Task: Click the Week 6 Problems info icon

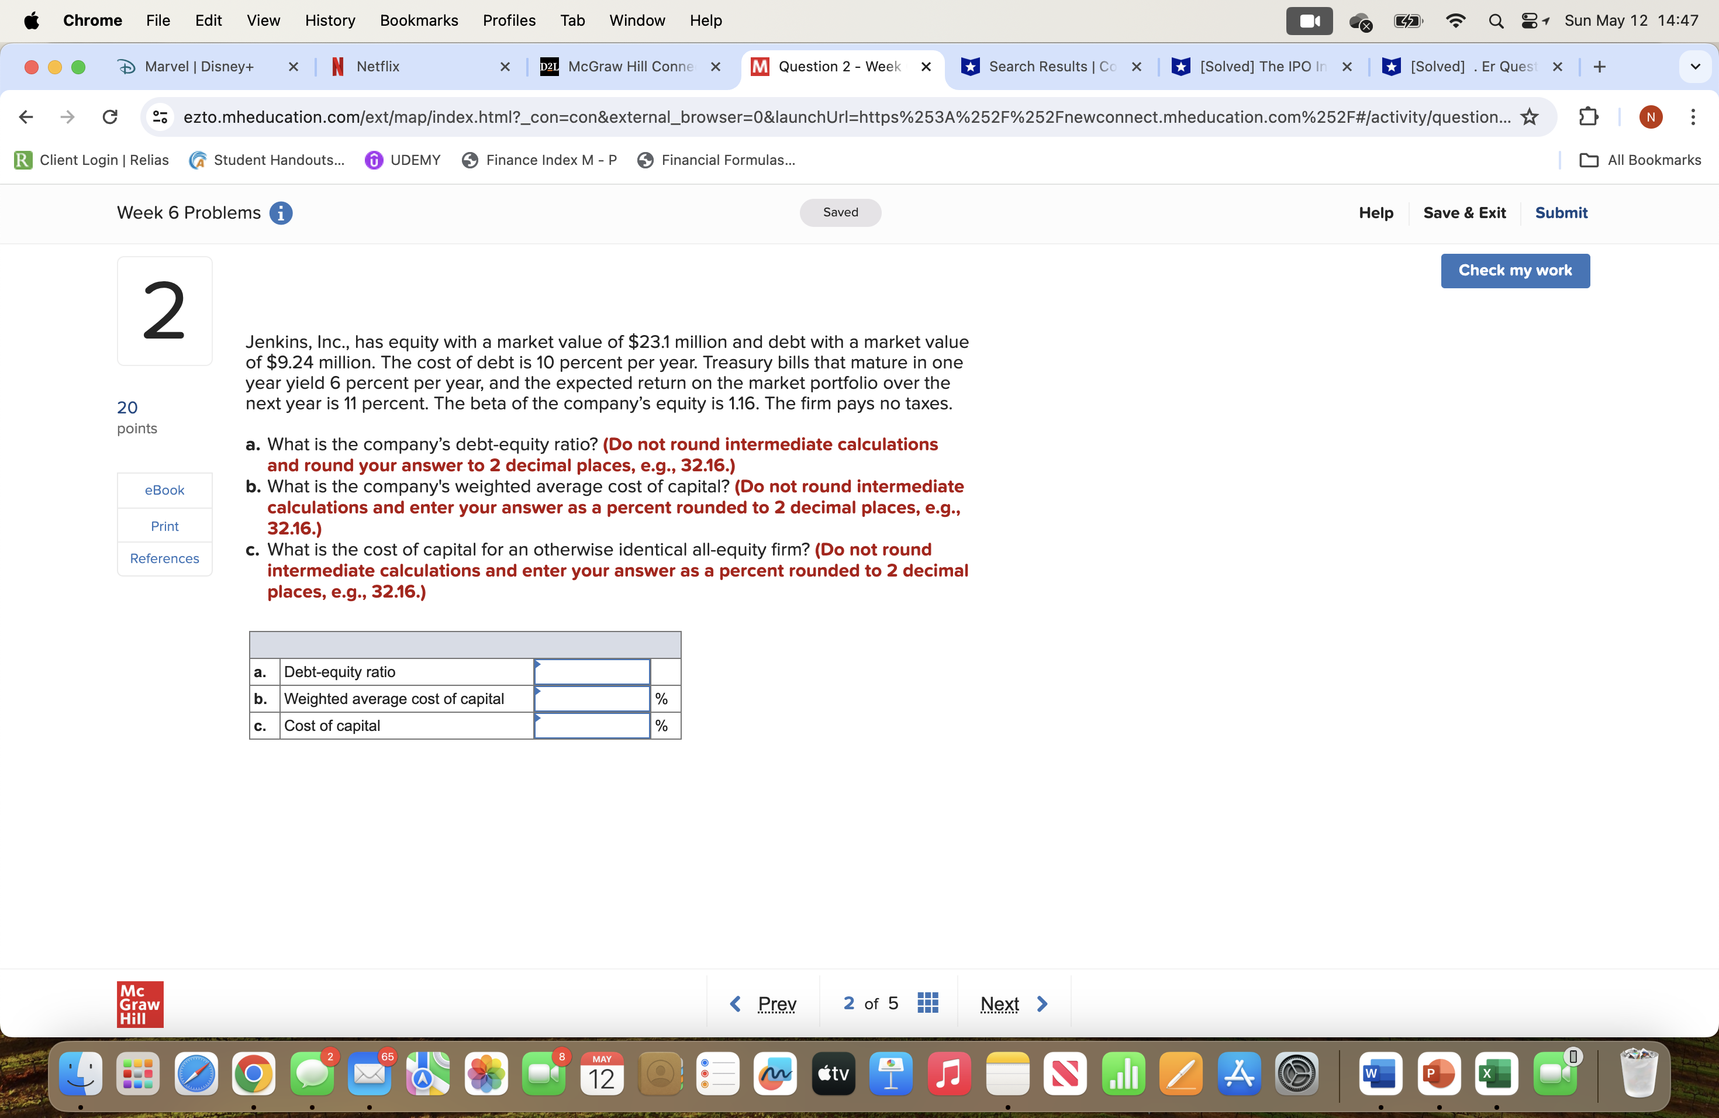Action: point(281,213)
